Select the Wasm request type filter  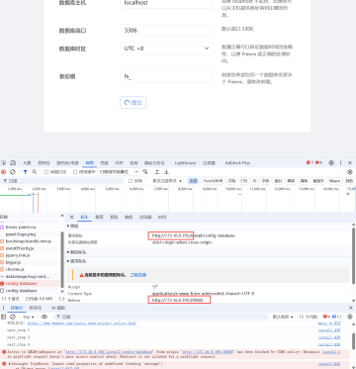point(334,181)
